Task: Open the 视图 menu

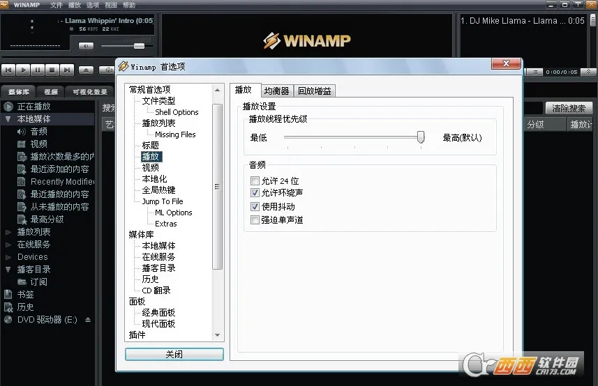Action: pyautogui.click(x=111, y=5)
